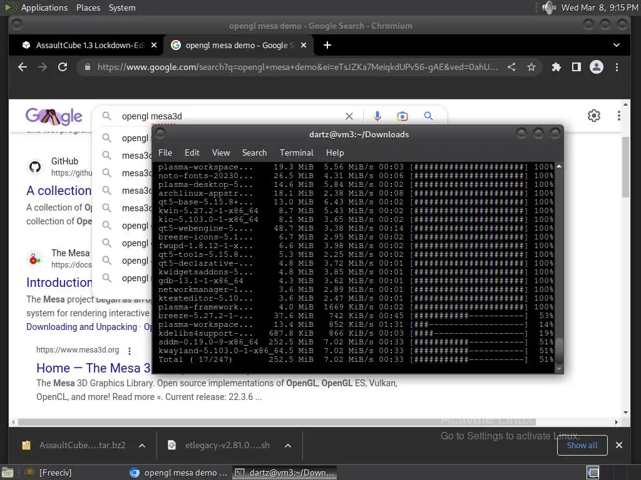Click the page vertical scrollbar thumb

625,167
